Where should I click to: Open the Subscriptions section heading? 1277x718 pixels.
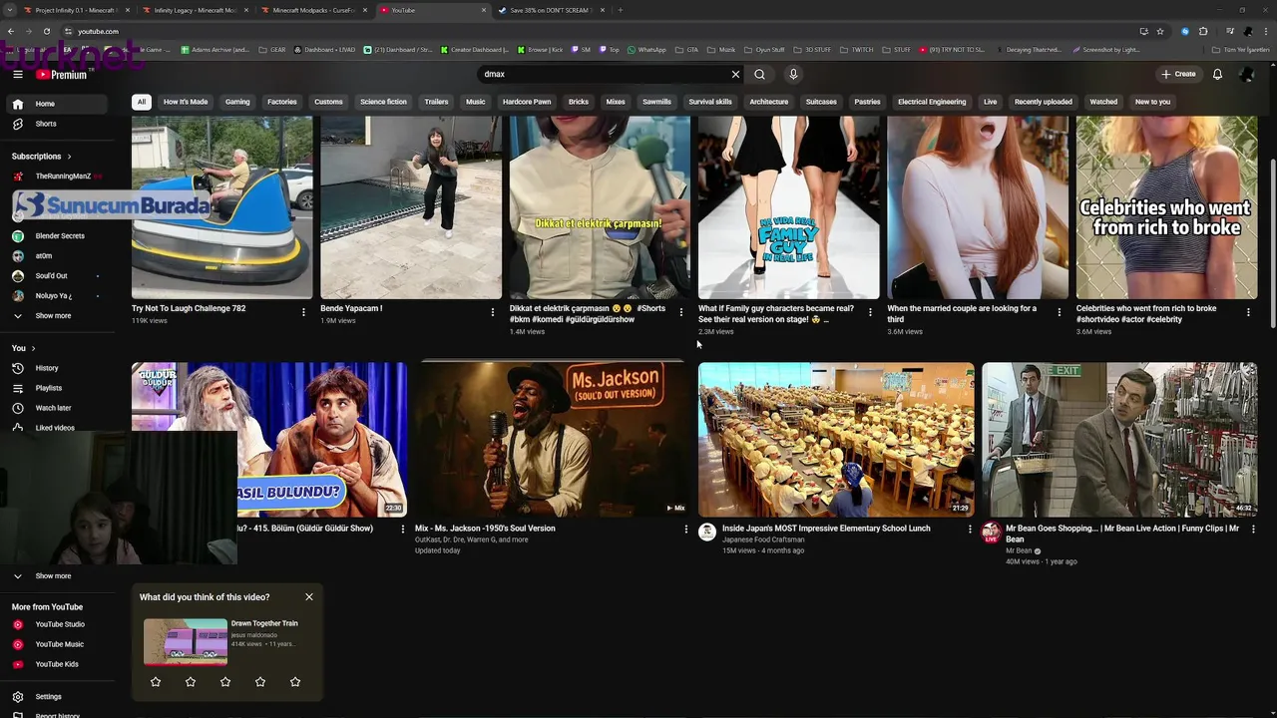point(42,157)
